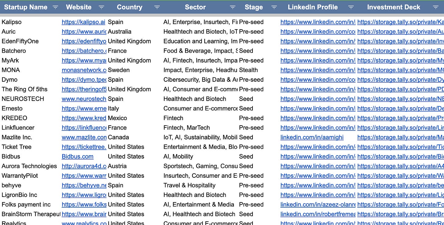Select the NEUROSTECH name cell
This screenshot has height=225, width=444.
(23, 99)
